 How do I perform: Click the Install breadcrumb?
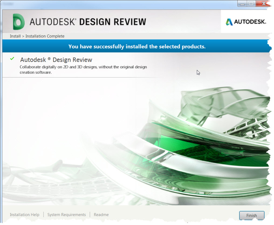click(x=15, y=36)
